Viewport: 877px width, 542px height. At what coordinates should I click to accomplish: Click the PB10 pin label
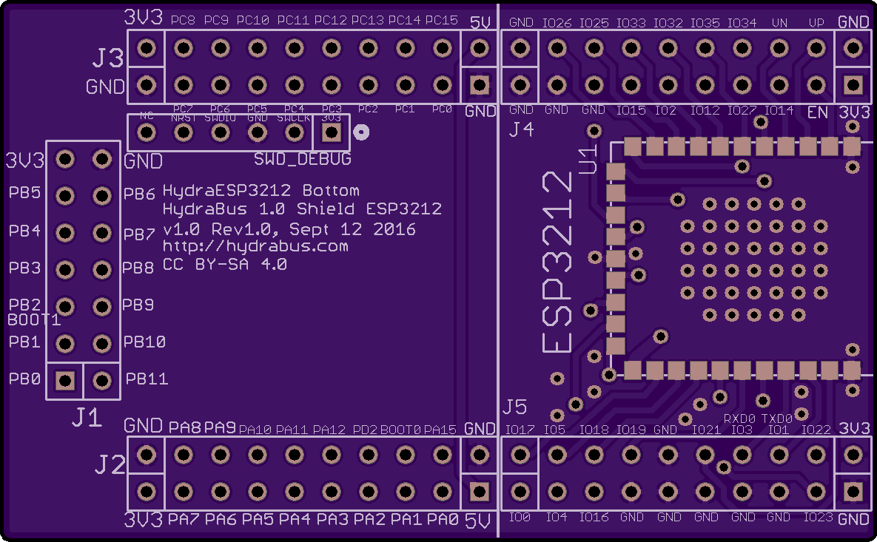[x=144, y=342]
